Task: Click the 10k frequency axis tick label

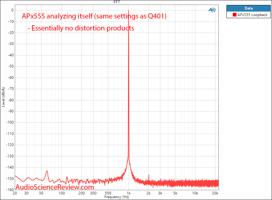Action: tap(195, 193)
